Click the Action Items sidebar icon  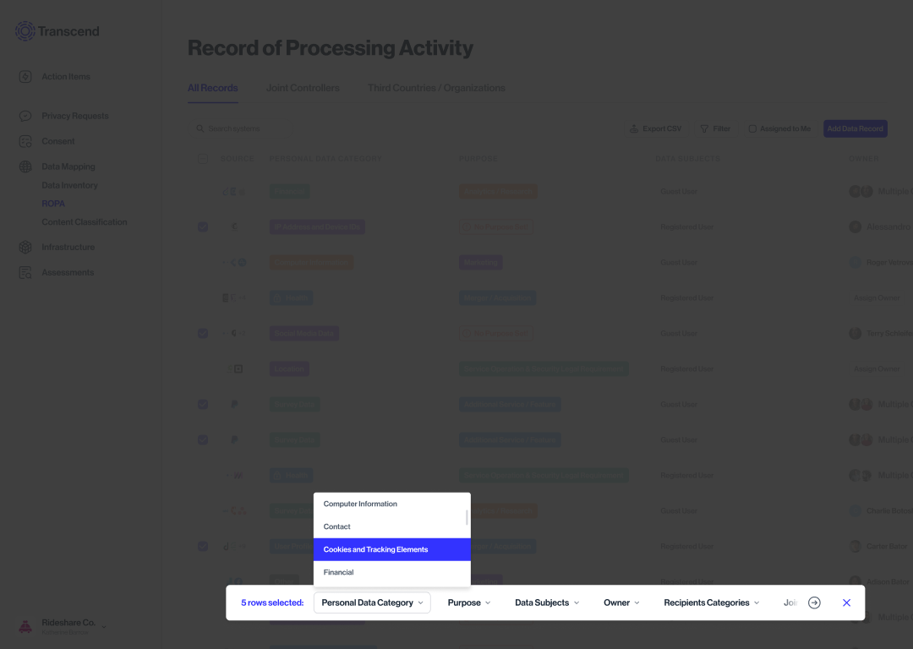(25, 77)
